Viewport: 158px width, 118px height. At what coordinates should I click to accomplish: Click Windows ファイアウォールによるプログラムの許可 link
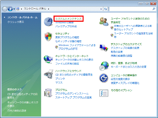(77, 47)
